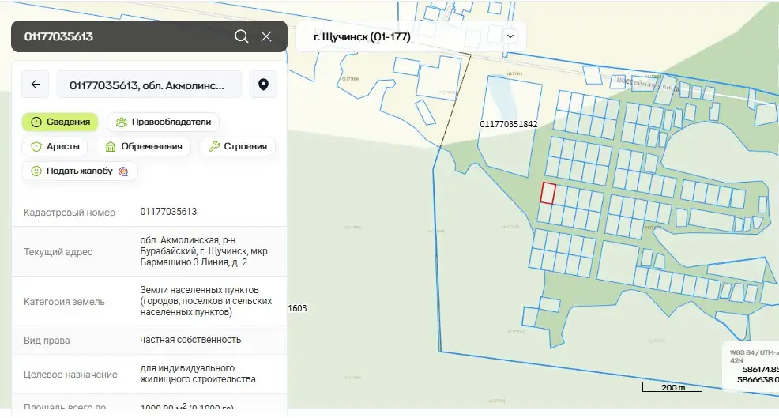
Task: Click the address title starting 01177035613, обл.
Action: [x=149, y=85]
